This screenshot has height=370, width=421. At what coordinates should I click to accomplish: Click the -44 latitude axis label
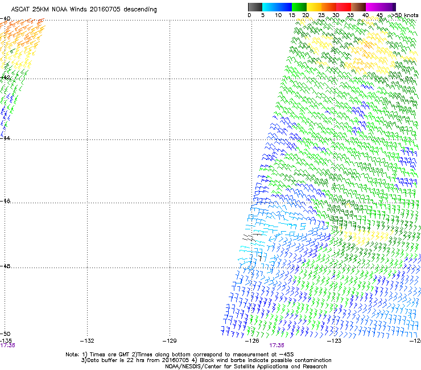[x=5, y=138]
